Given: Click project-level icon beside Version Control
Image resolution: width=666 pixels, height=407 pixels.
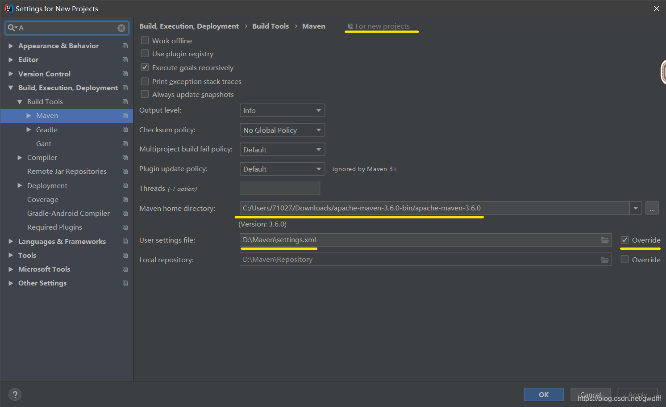Looking at the screenshot, I should coord(125,74).
